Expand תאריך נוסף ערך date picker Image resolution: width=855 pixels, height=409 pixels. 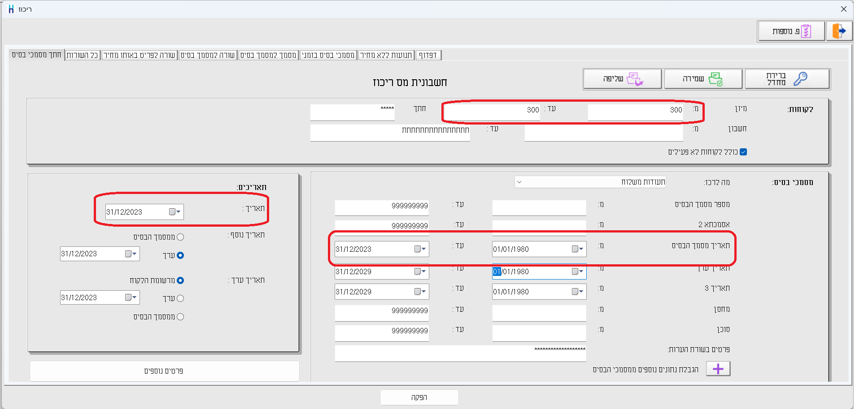pyautogui.click(x=134, y=254)
